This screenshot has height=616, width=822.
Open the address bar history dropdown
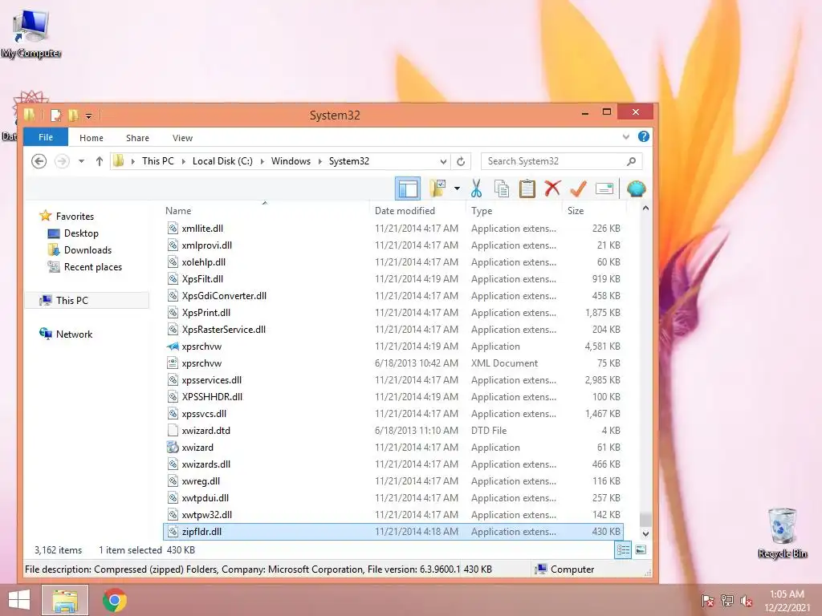tap(443, 161)
